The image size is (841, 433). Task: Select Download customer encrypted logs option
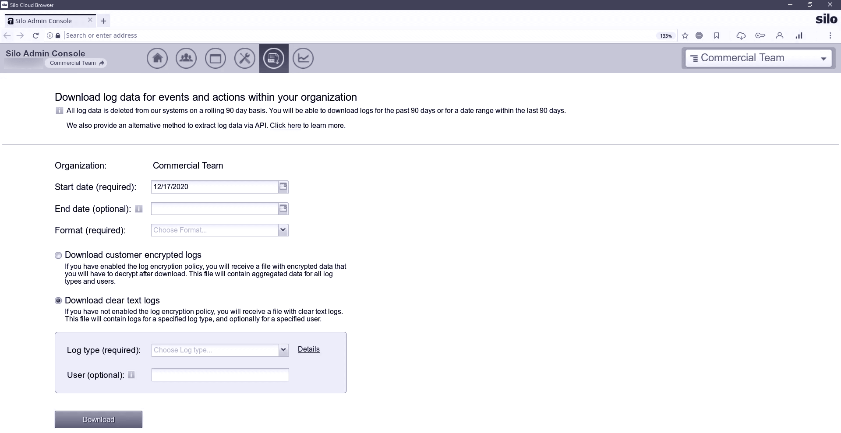[x=58, y=255]
